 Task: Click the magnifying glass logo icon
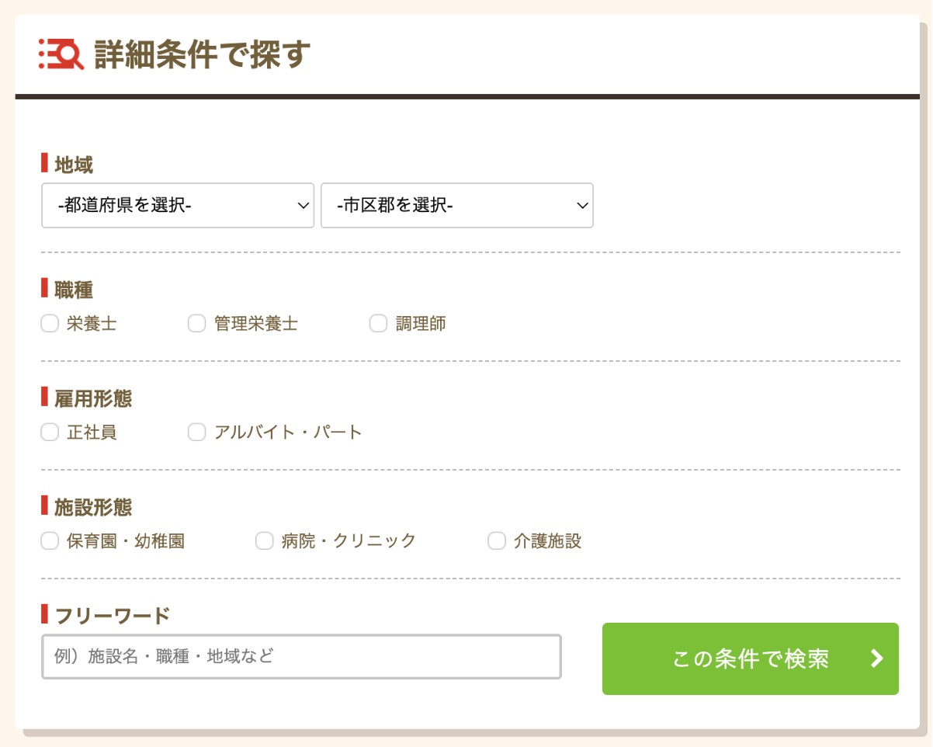61,54
